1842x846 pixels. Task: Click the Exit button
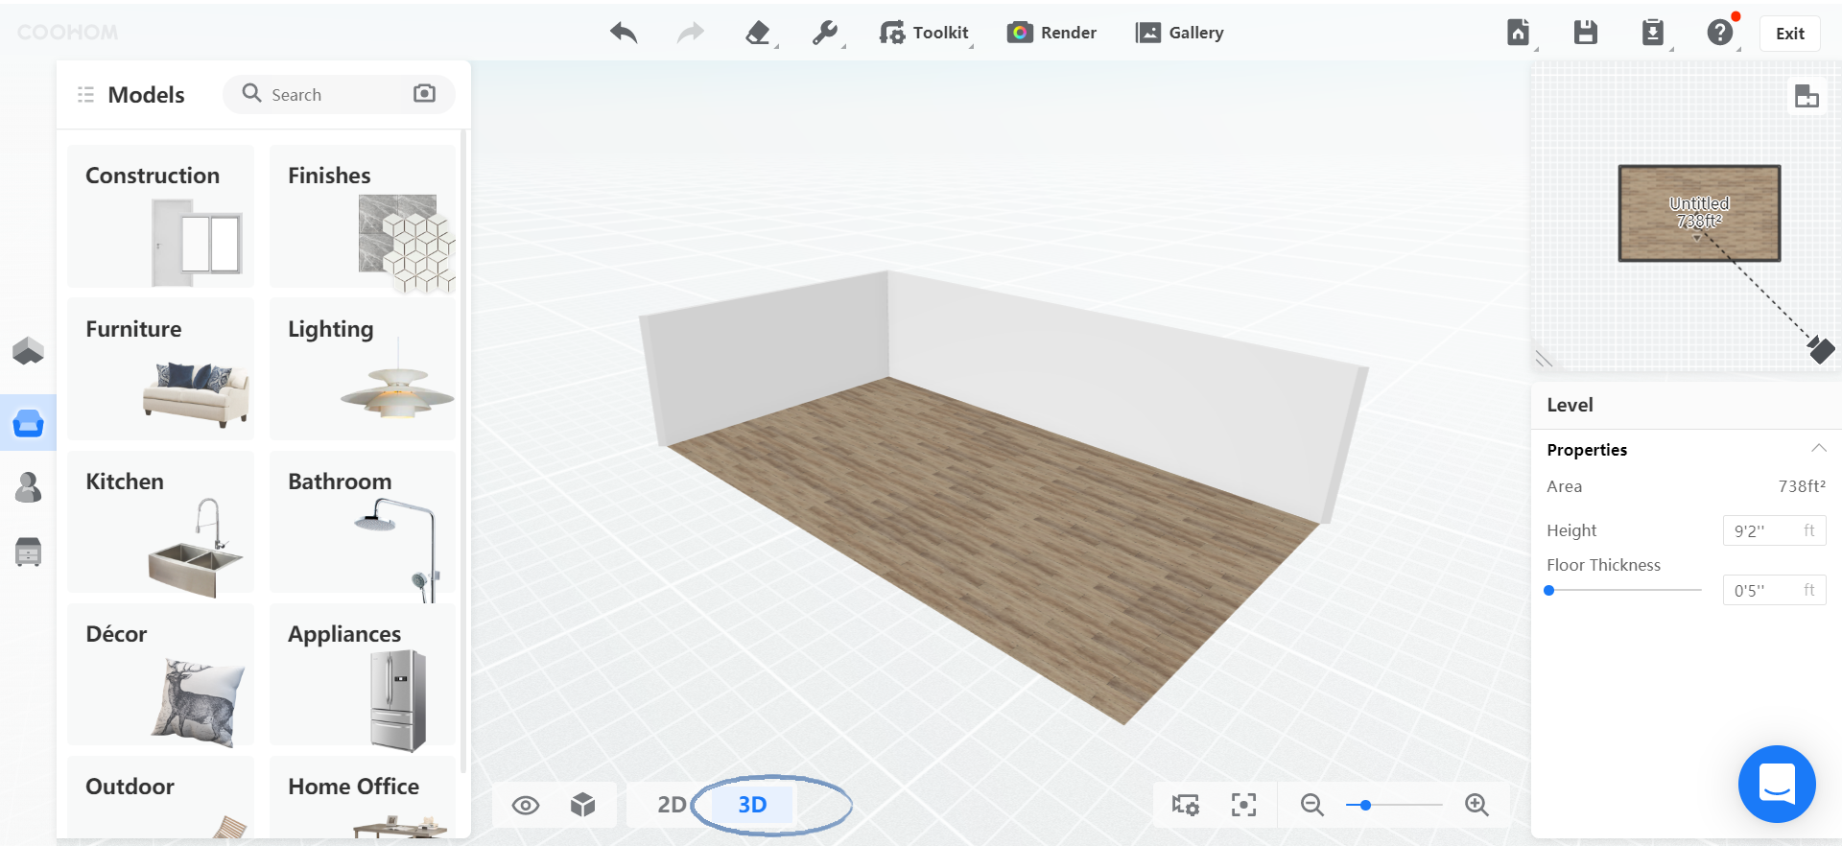coord(1789,34)
